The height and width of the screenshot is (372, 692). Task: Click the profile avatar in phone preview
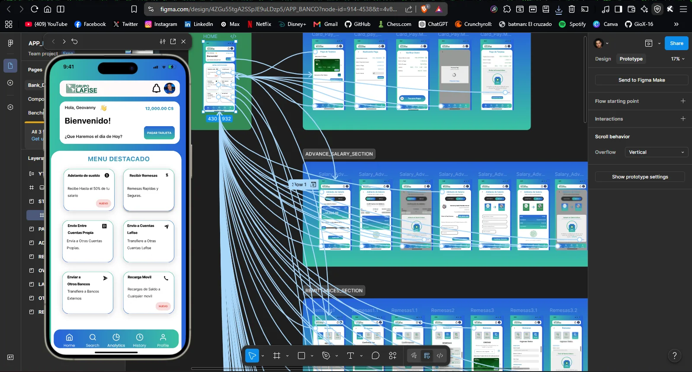coord(170,88)
